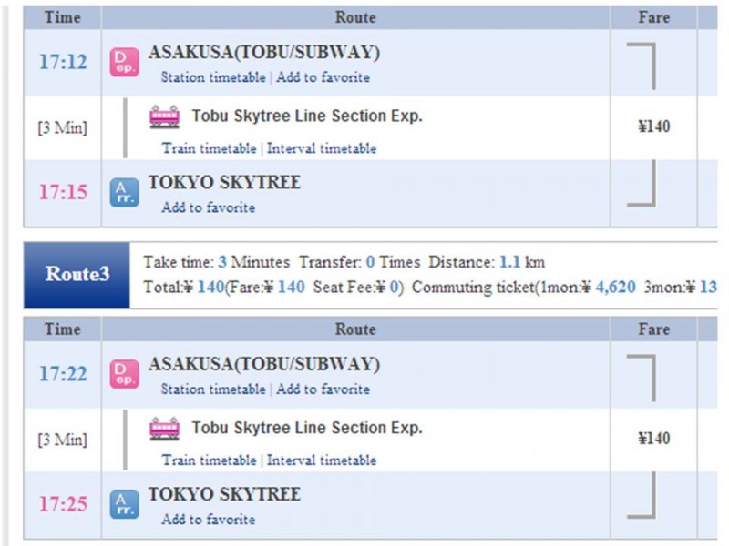729x546 pixels.
Task: Click the pink train icon in the 17:12 route
Action: click(x=164, y=117)
